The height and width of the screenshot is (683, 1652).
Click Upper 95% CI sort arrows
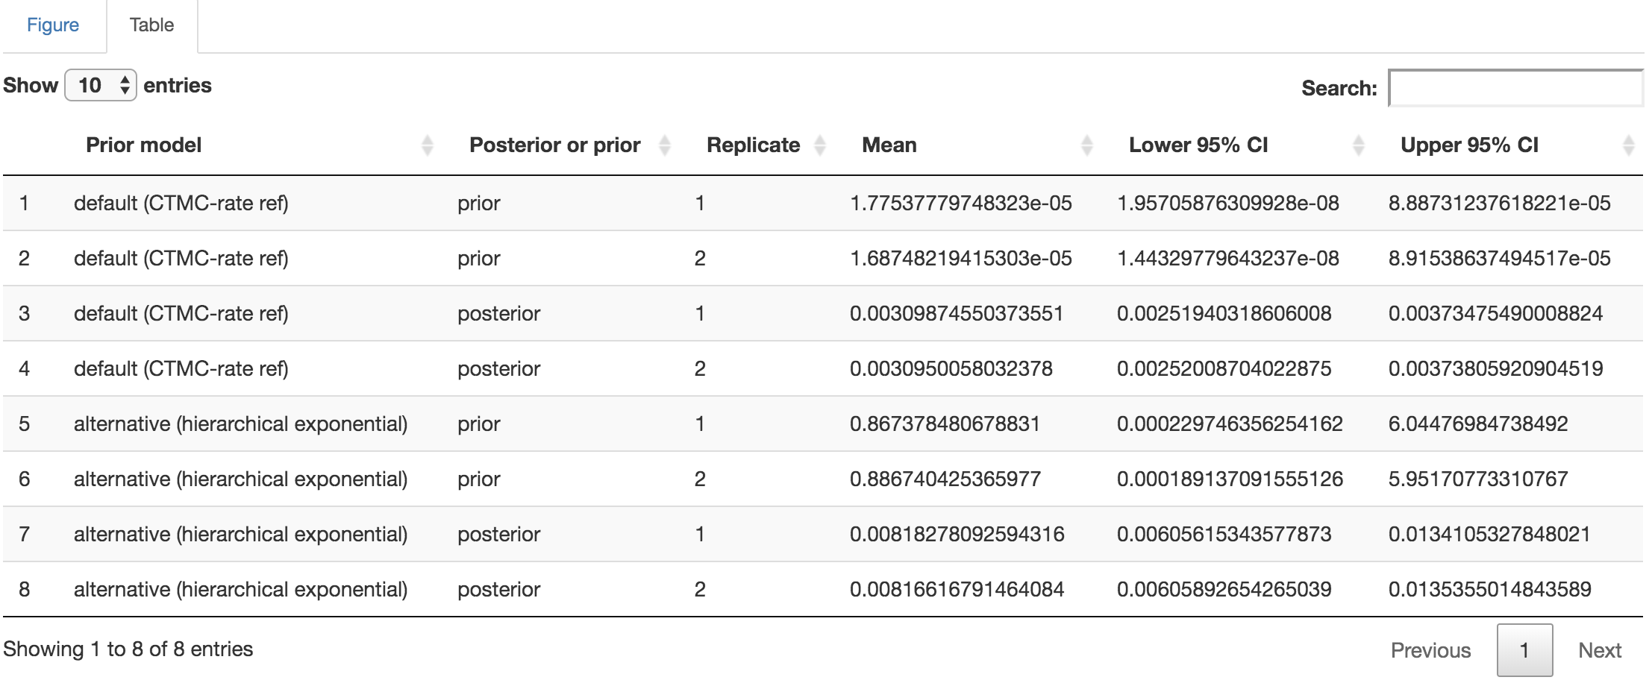[x=1629, y=145]
